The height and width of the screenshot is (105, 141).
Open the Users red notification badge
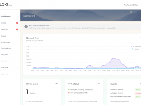click(x=17, y=23)
